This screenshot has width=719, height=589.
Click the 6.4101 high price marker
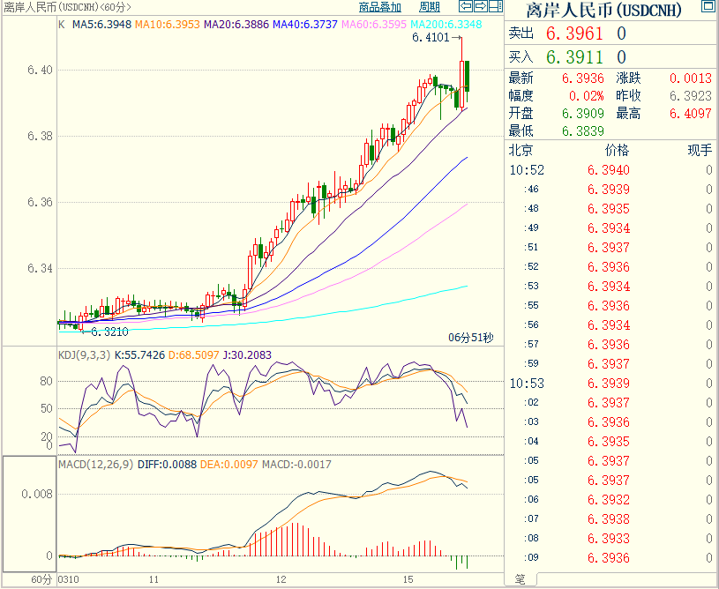(x=431, y=38)
